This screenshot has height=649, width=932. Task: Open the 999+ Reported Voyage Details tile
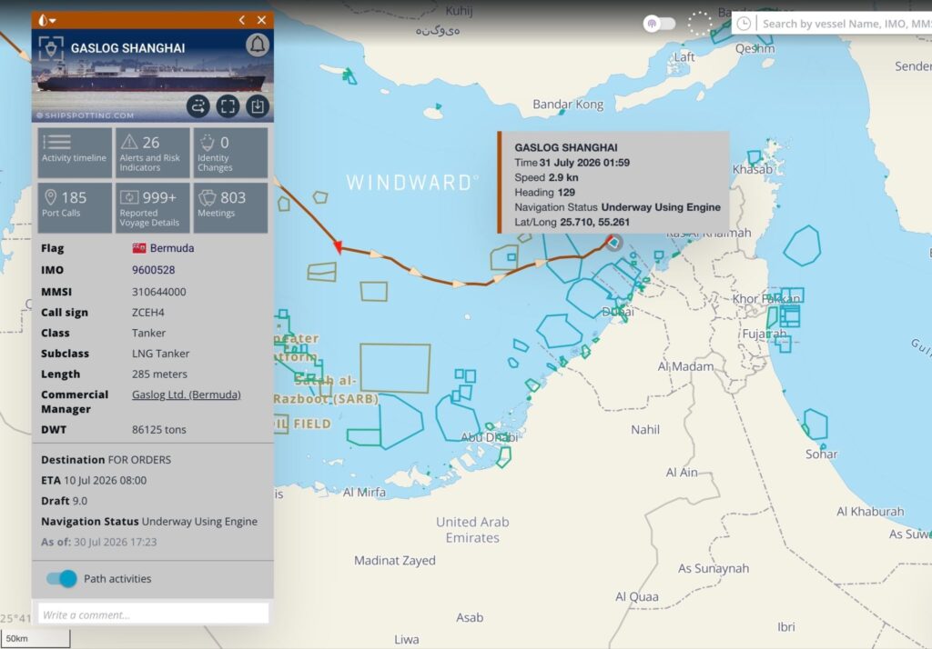click(152, 207)
